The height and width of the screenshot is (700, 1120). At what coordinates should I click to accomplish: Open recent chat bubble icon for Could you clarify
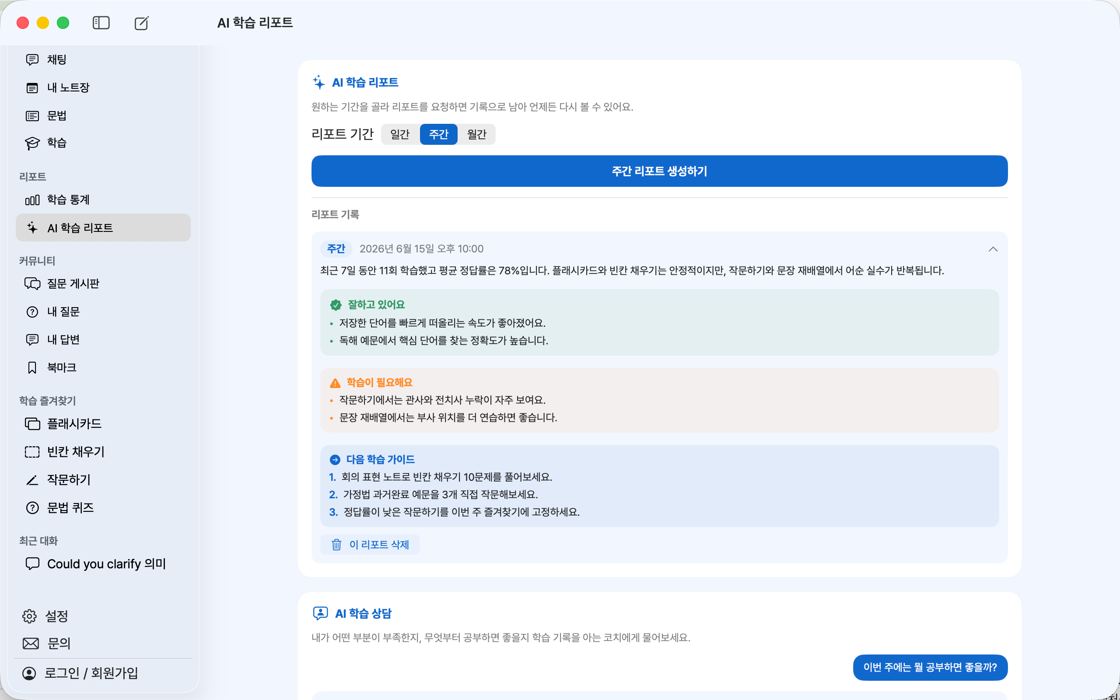point(32,564)
